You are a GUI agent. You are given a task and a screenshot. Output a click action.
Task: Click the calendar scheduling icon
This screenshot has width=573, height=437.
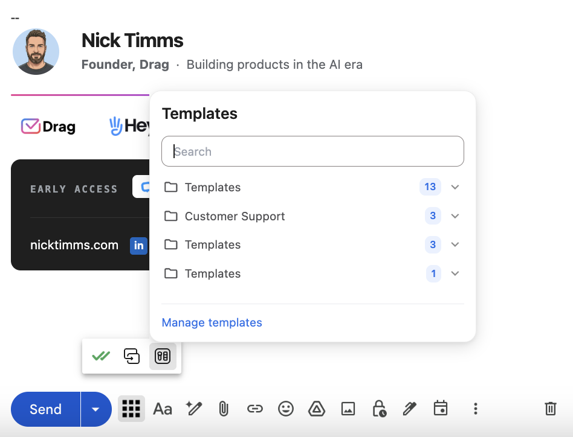(441, 408)
